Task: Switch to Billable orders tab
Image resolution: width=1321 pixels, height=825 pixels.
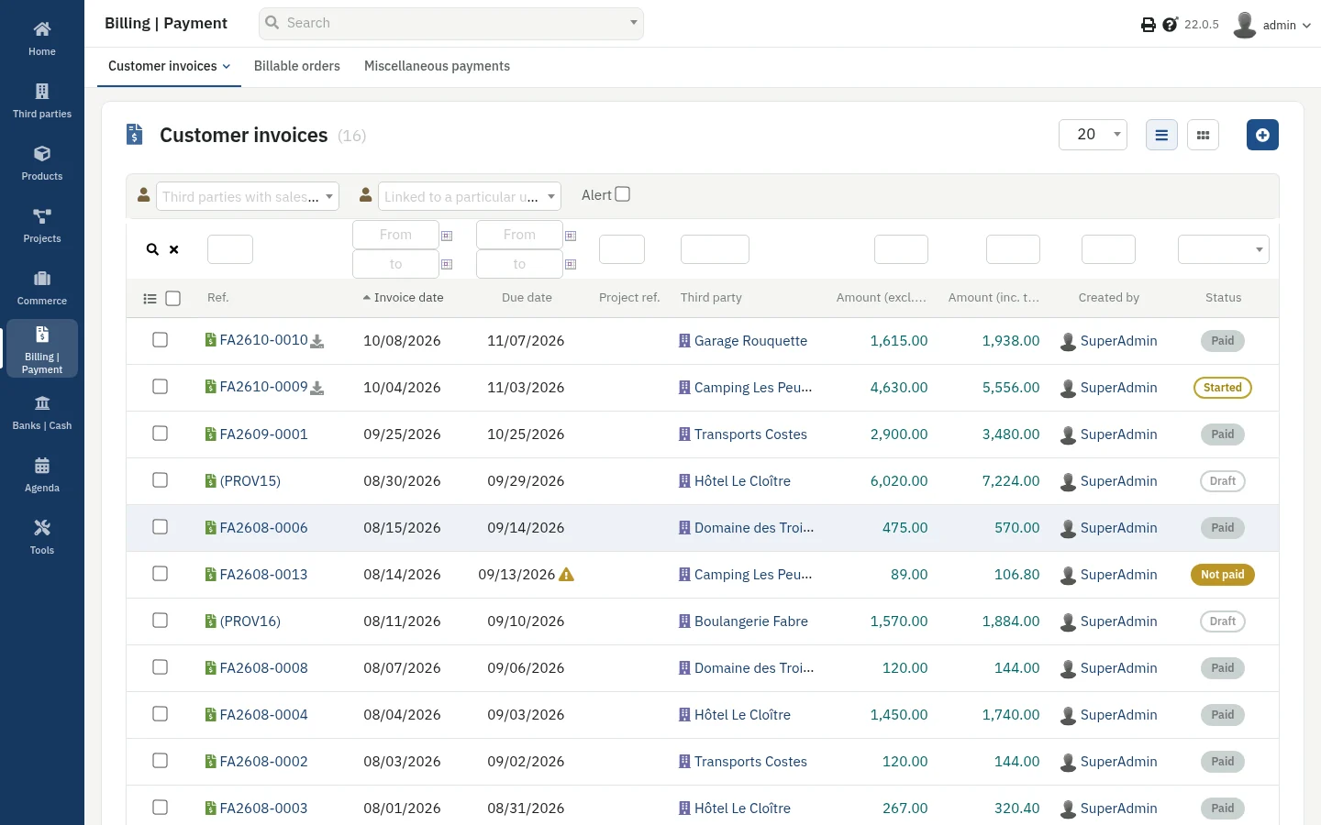Action: pyautogui.click(x=297, y=66)
